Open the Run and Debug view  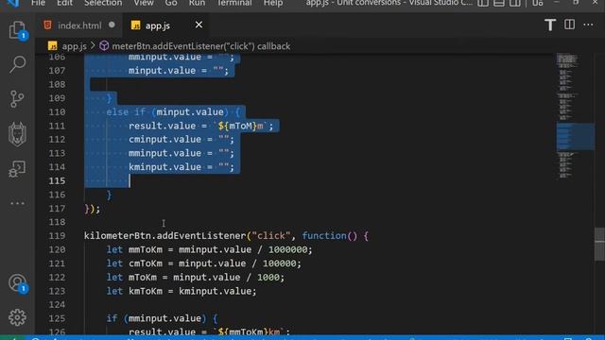pos(17,169)
